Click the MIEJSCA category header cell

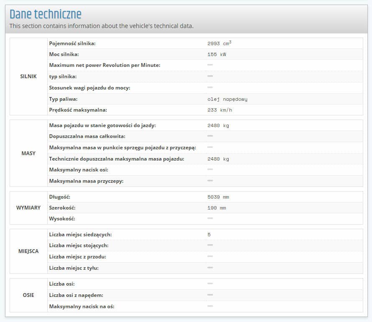(28, 251)
